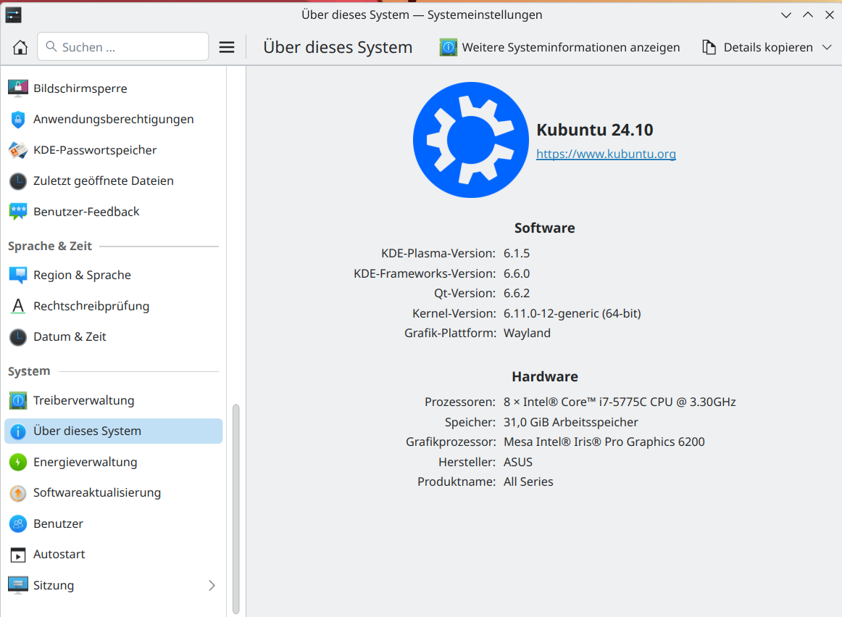Select KDE-Passwortspeicher in the sidebar
This screenshot has height=617, width=842.
[113, 150]
